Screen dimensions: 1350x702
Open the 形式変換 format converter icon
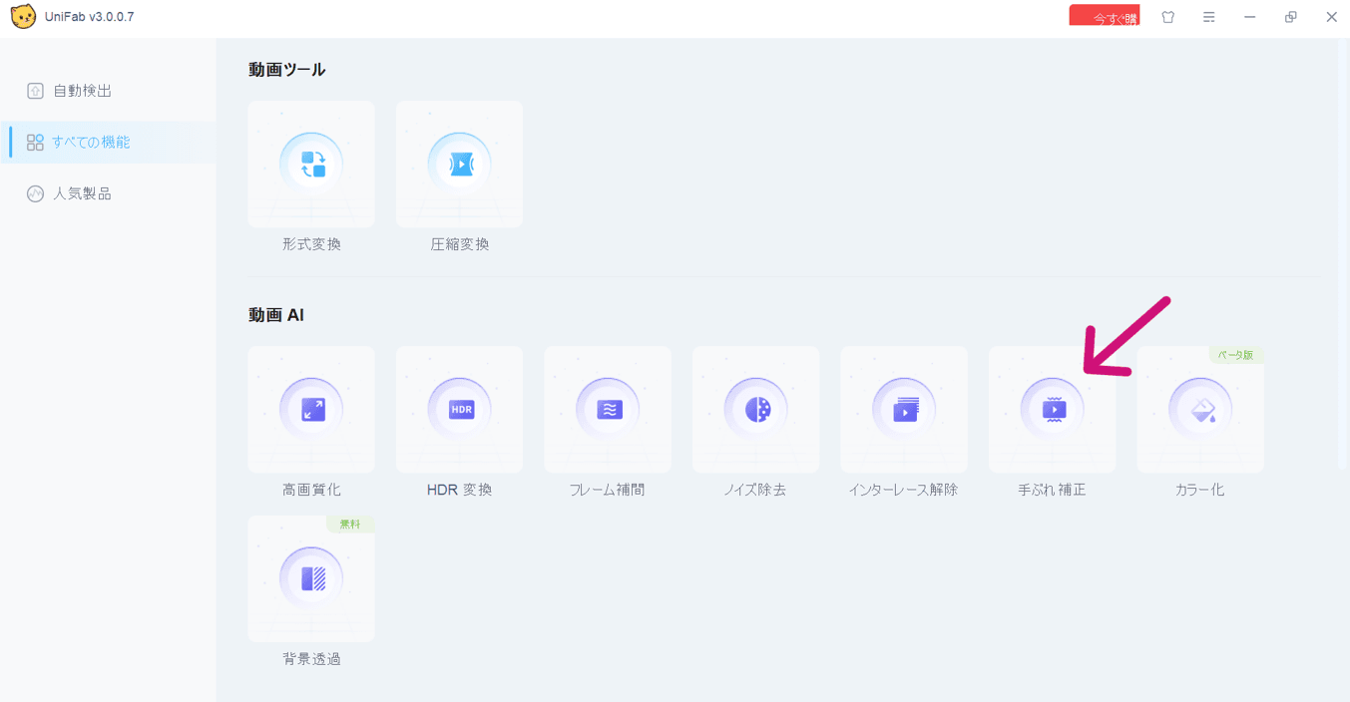pos(311,165)
